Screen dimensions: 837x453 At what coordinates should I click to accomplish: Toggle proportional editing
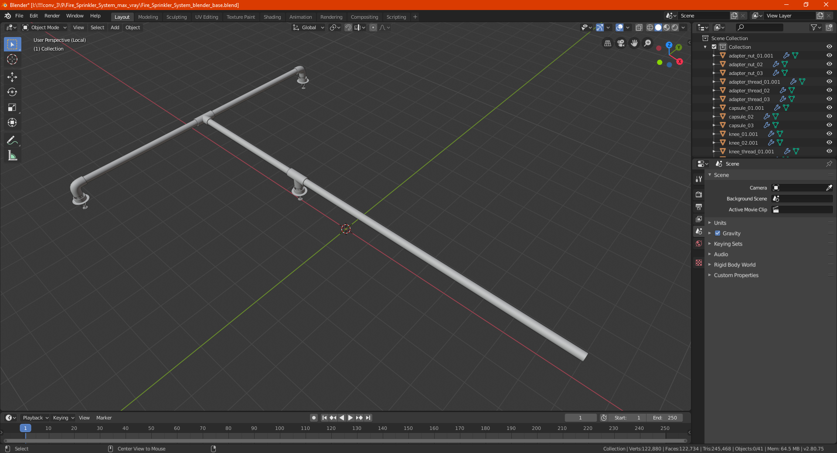pyautogui.click(x=373, y=27)
